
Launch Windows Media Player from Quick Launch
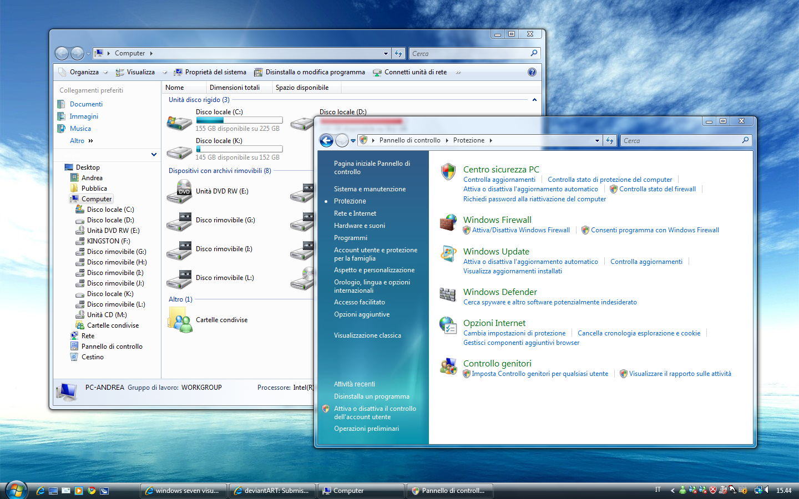point(79,491)
